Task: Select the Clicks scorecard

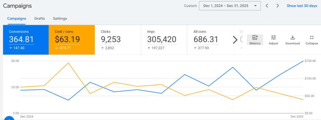Action: click(x=118, y=40)
